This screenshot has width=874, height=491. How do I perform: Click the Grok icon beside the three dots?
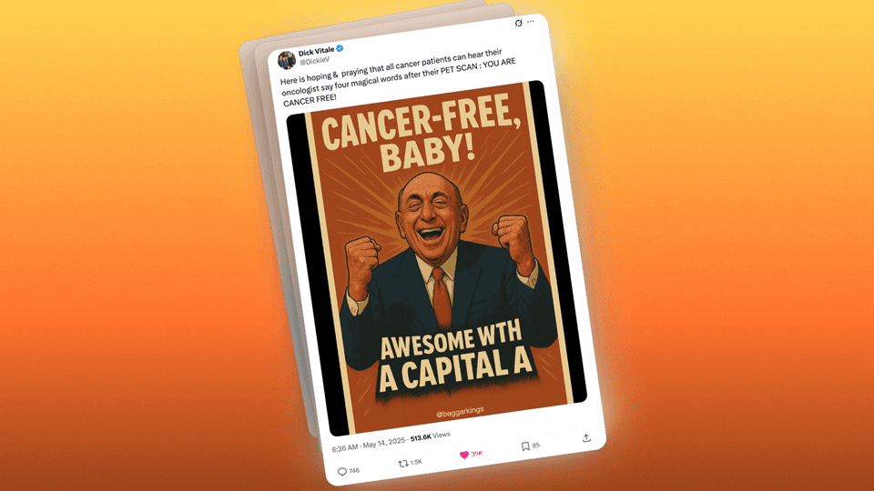coord(518,24)
